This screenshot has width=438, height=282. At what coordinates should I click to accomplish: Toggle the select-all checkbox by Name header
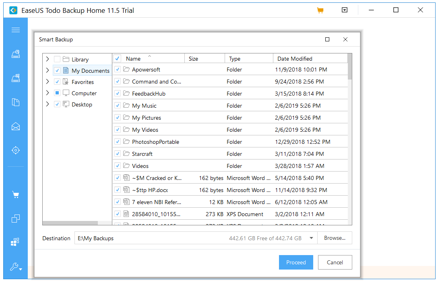tap(117, 59)
